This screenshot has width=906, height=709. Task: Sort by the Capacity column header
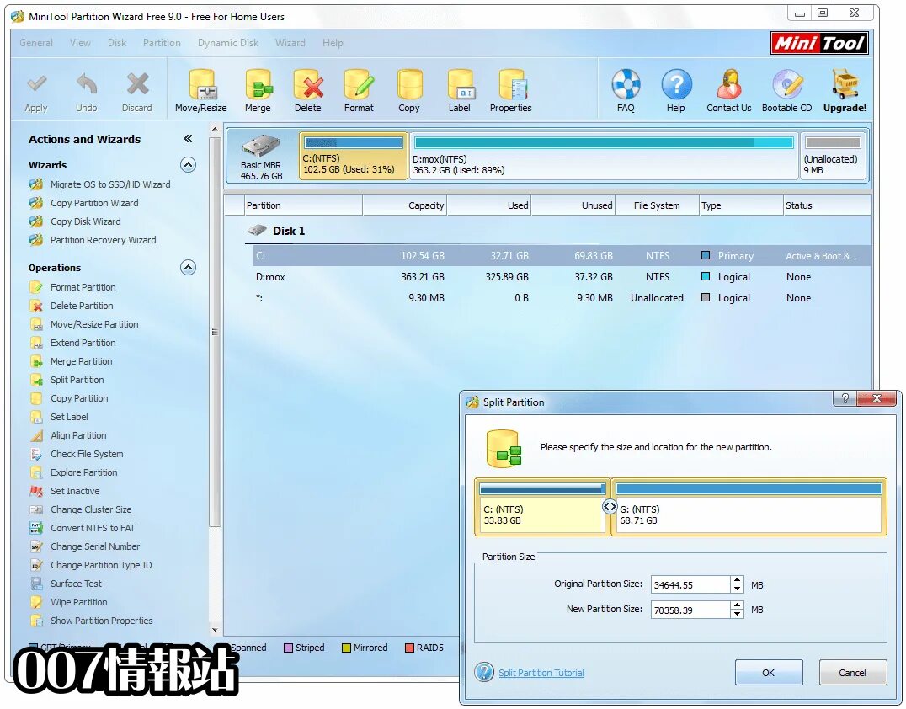tap(404, 205)
